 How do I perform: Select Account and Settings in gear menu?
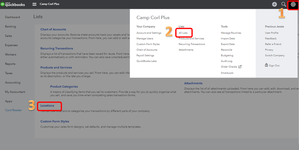pyautogui.click(x=149, y=33)
